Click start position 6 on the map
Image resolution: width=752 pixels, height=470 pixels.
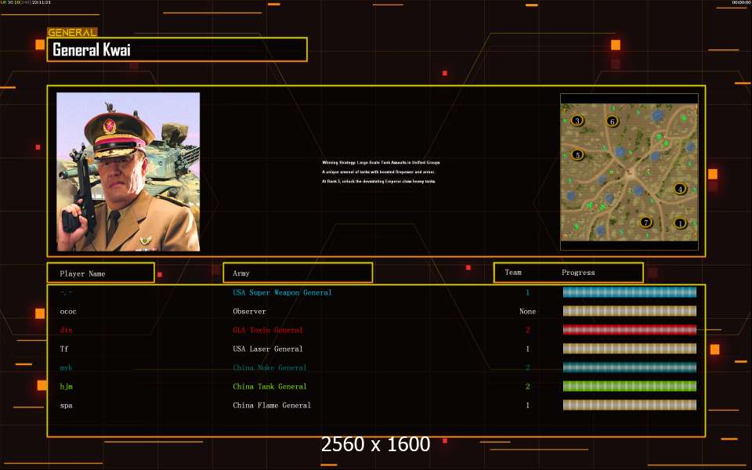(613, 121)
